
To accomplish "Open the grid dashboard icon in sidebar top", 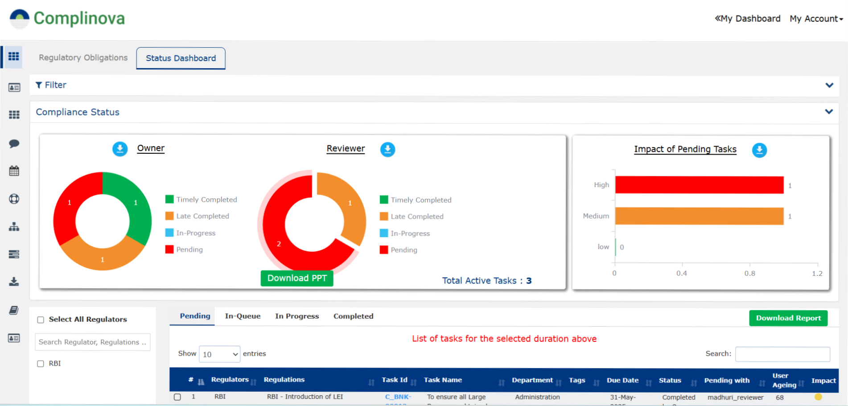I will point(14,57).
